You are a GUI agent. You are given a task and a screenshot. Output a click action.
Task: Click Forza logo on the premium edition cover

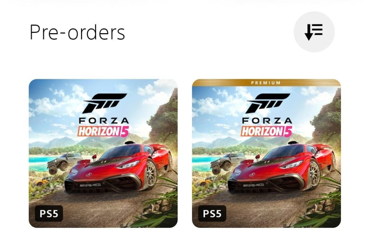coord(268,103)
